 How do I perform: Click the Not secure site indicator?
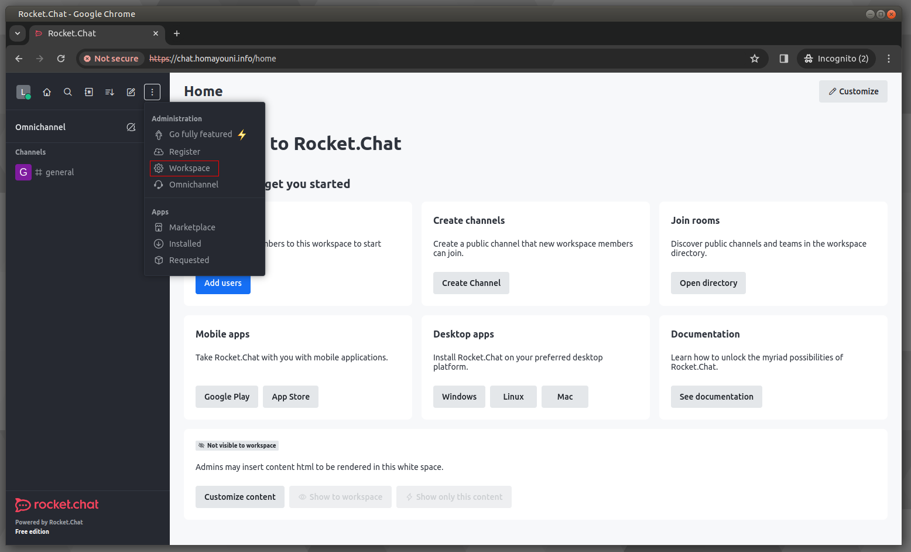pyautogui.click(x=111, y=59)
